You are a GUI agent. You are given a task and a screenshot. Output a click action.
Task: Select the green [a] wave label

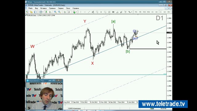113,22
